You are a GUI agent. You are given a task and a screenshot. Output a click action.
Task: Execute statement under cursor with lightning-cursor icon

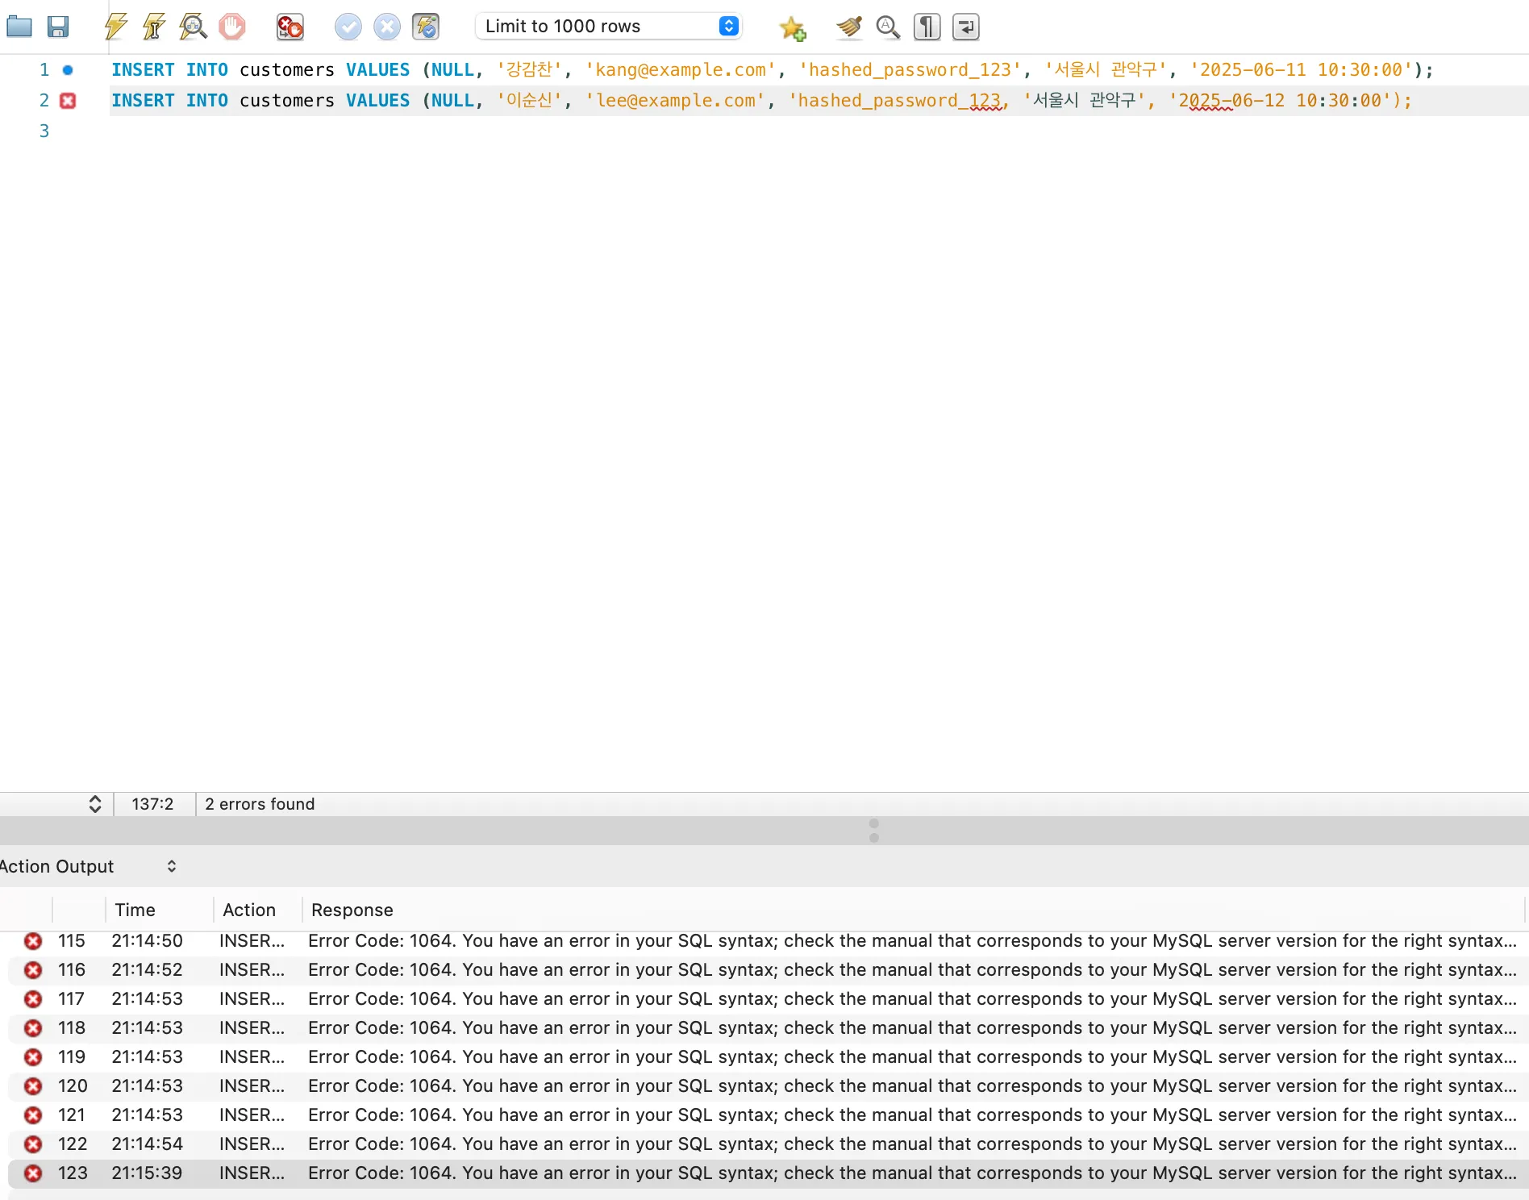(x=153, y=27)
